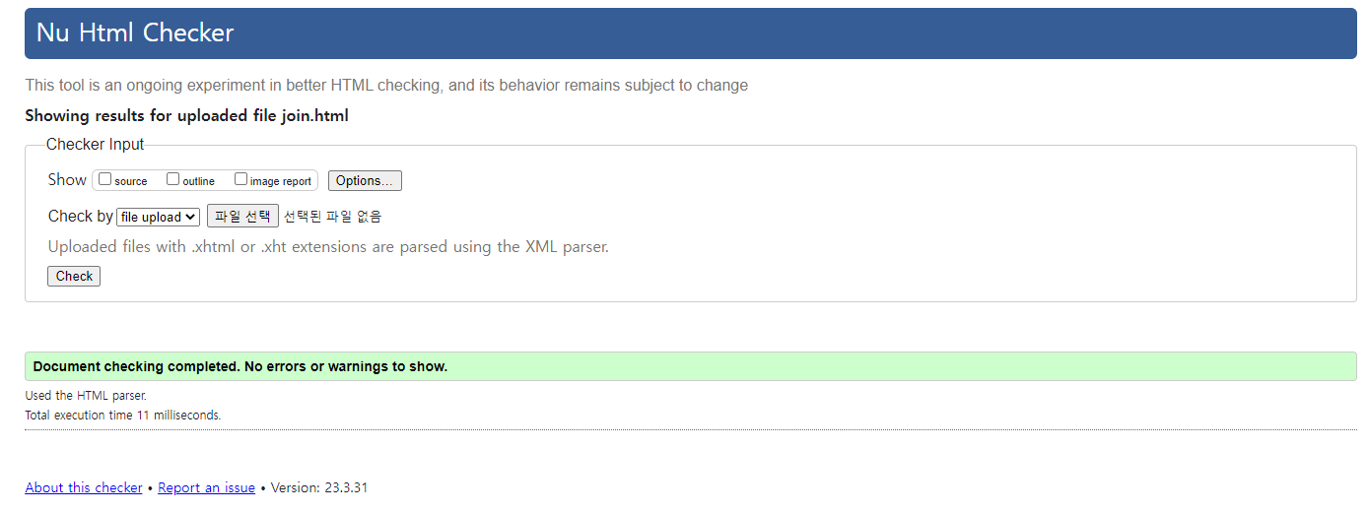Screen dimensions: 1368x513
Task: Click the green 'Document checking completed' message
Action: [240, 367]
